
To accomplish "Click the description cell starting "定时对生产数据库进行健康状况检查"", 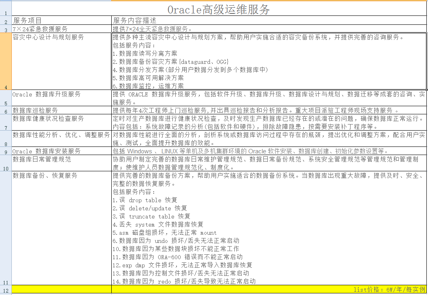I will 269,122.
